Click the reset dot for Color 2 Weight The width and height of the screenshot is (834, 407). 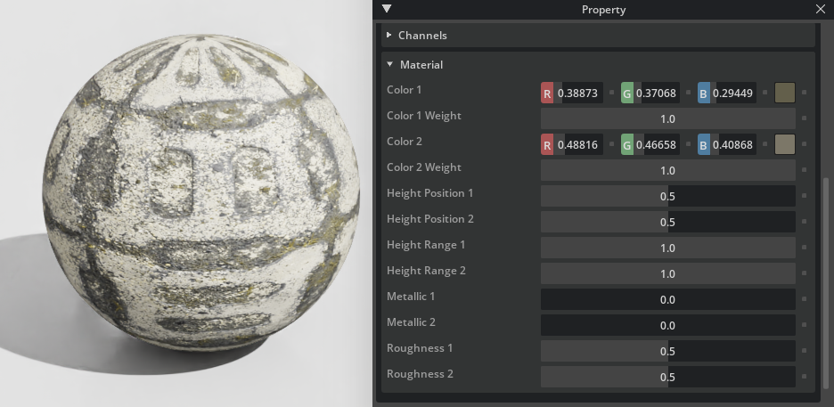coord(805,169)
